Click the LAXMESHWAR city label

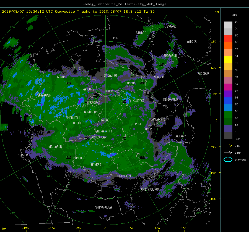pyautogui.click(x=98, y=137)
